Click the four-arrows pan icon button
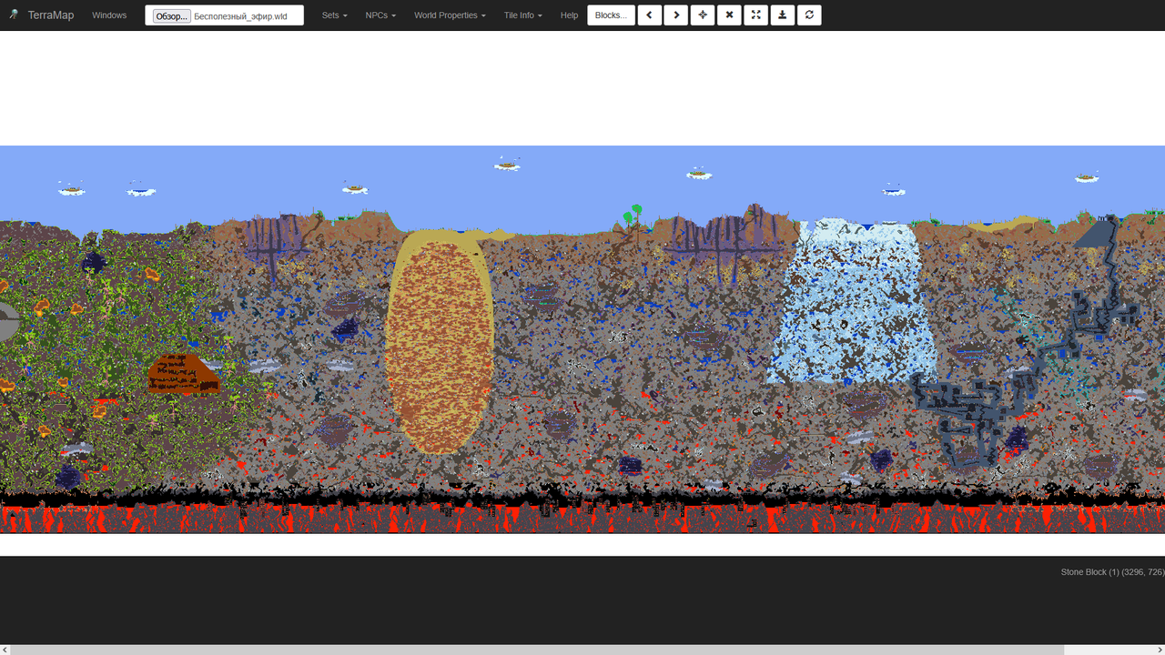1165x655 pixels. pyautogui.click(x=703, y=15)
